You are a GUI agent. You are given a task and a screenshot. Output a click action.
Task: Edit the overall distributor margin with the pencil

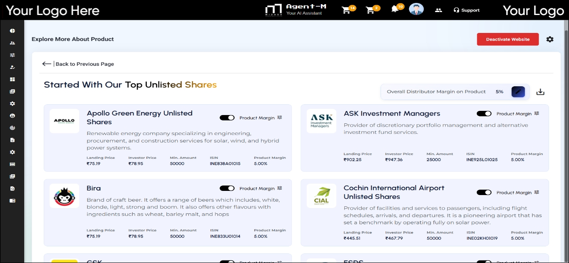(518, 92)
